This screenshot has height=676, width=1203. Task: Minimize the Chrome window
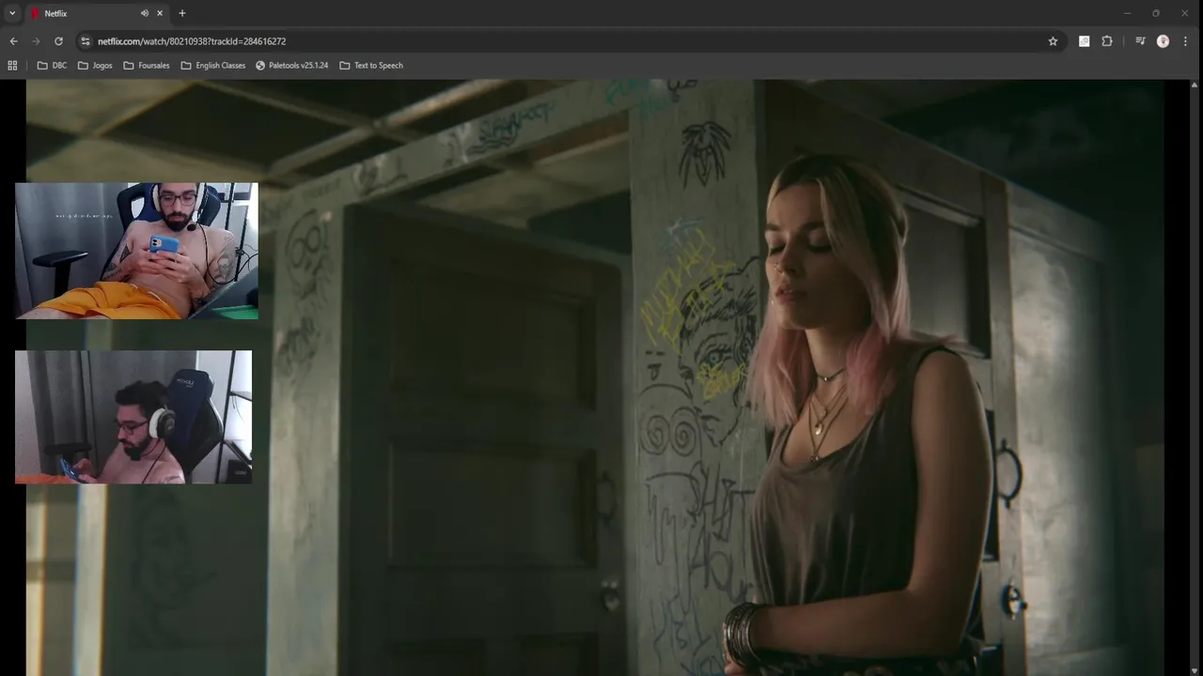click(x=1127, y=13)
